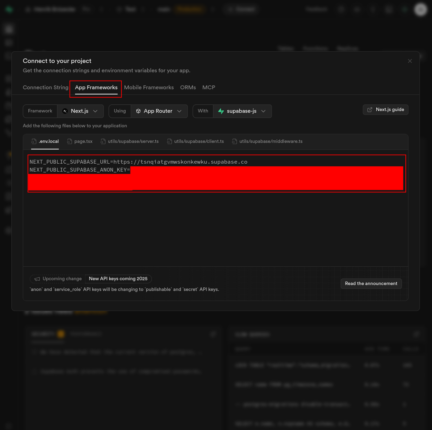
Task: Close the Connect to your project dialog
Action: (x=410, y=61)
